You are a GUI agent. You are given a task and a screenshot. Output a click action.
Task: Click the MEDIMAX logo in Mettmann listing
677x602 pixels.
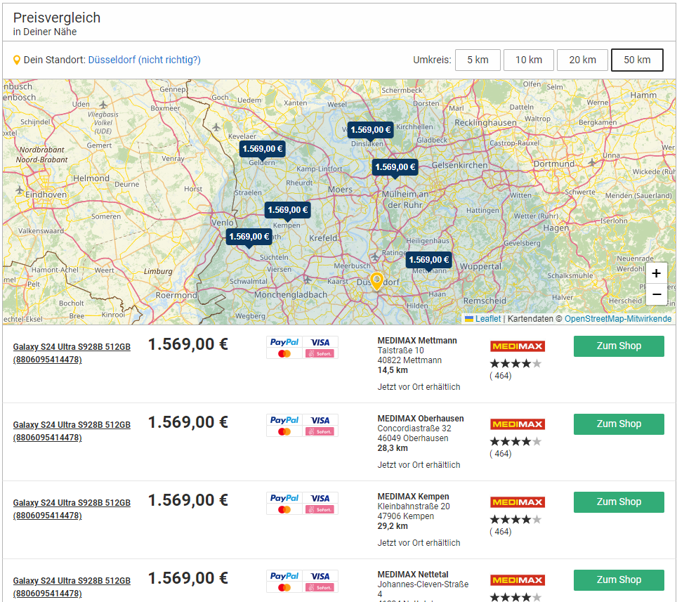[x=517, y=346]
